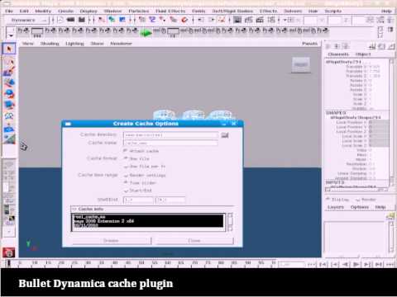This screenshot has width=397, height=297.
Task: Select the Display layer radio button
Action: click(328, 199)
